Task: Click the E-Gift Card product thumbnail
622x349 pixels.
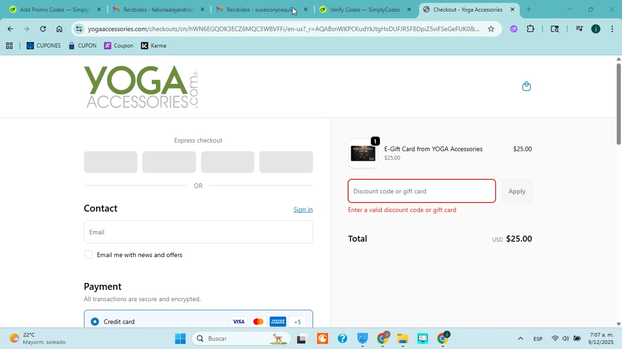Action: click(x=363, y=154)
